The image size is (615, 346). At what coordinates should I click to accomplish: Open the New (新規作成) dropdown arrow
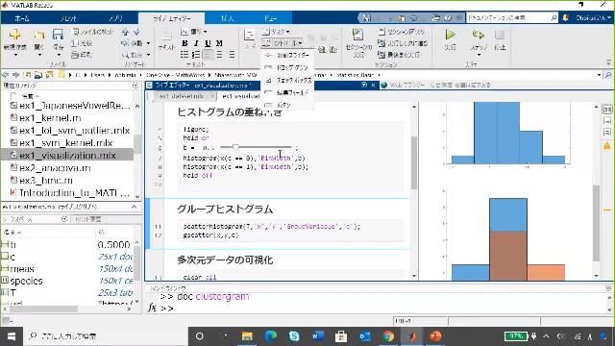[x=15, y=55]
